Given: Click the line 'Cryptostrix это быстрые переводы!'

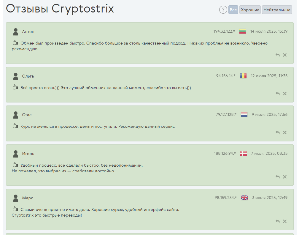Looking at the screenshot, I should pos(47,215).
